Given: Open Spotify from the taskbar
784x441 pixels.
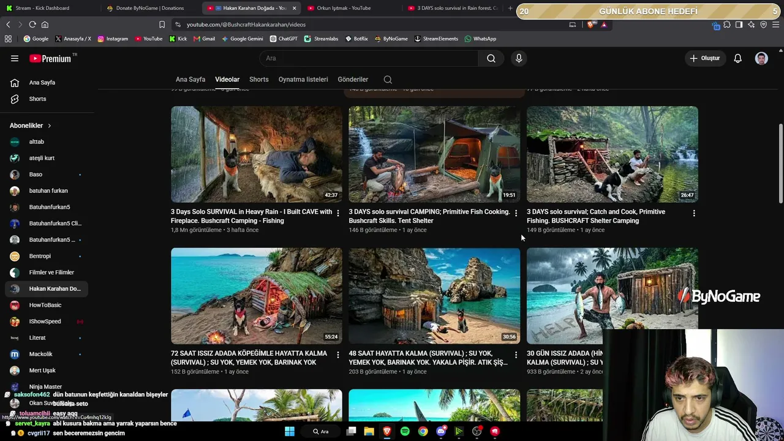Looking at the screenshot, I should coord(405,431).
